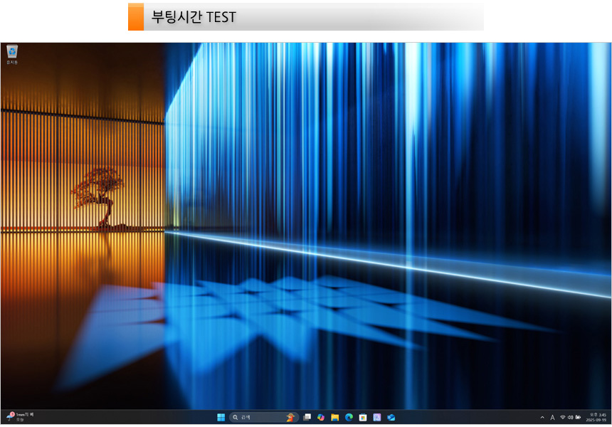612x427 pixels.
Task: Open the clock showing 오후 3:45
Action: 596,417
